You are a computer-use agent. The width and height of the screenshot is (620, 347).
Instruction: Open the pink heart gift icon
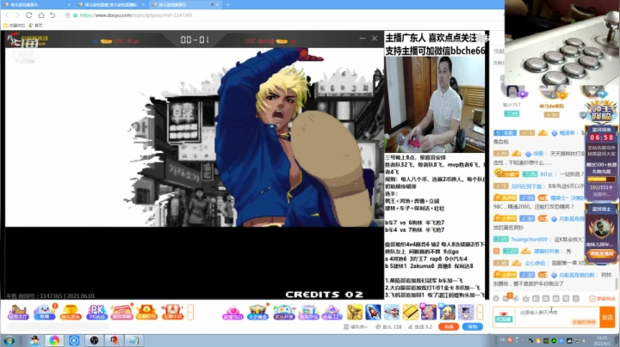click(232, 313)
